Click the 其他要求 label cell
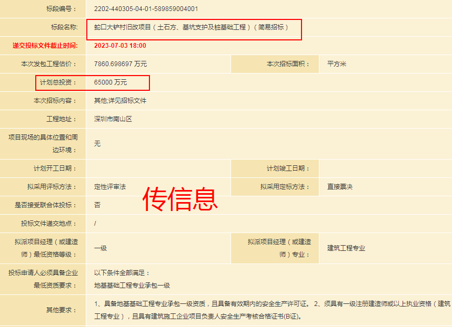Viewport: 452px width, 327px height. coord(62,310)
